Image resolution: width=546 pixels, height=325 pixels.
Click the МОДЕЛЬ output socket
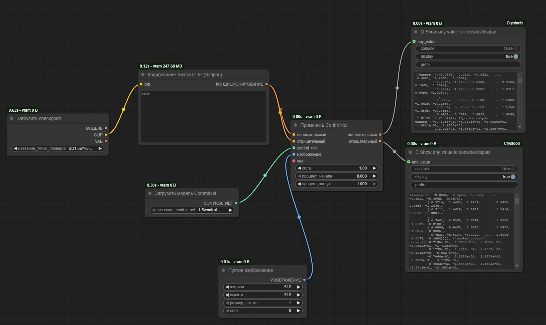tap(106, 128)
